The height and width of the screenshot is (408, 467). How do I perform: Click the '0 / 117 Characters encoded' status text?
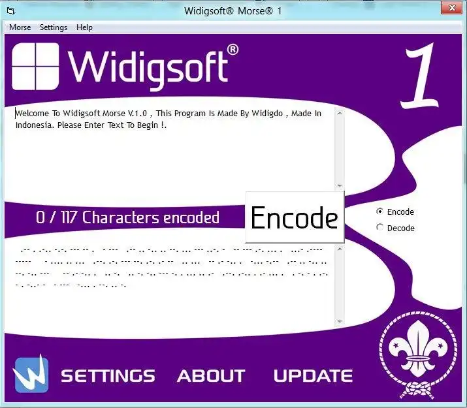(127, 217)
